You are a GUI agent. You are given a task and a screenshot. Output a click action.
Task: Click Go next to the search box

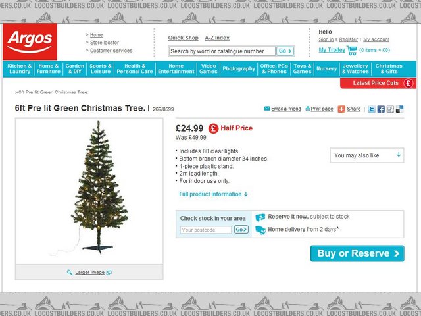click(x=285, y=51)
